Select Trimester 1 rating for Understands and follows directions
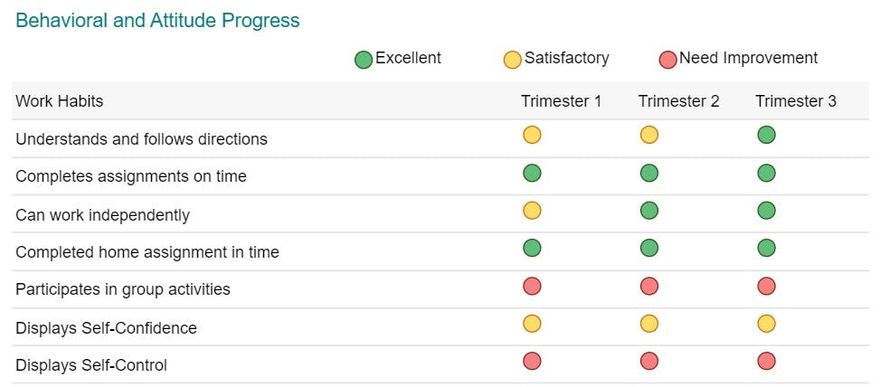880x387 pixels. pyautogui.click(x=532, y=136)
